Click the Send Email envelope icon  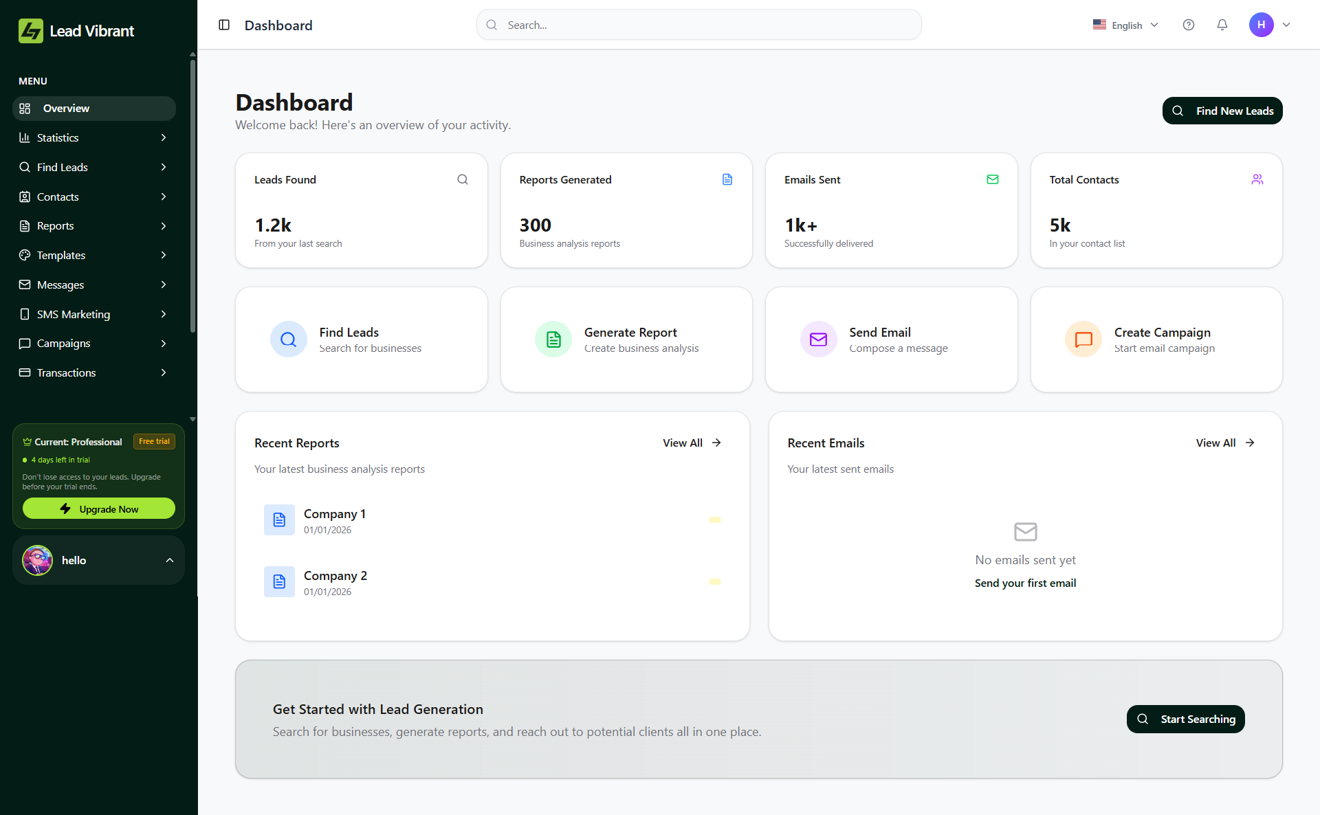tap(818, 339)
